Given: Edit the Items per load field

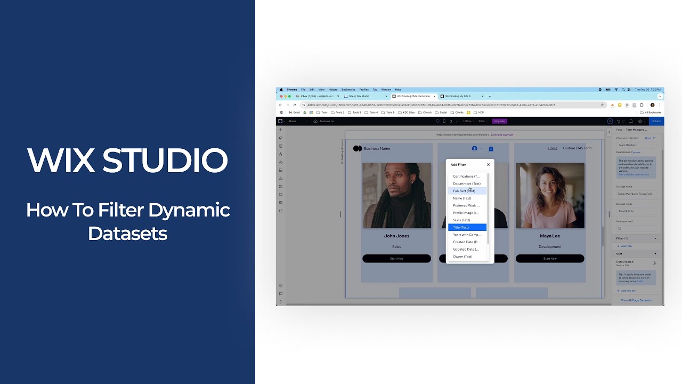Looking at the screenshot, I should pyautogui.click(x=636, y=228).
